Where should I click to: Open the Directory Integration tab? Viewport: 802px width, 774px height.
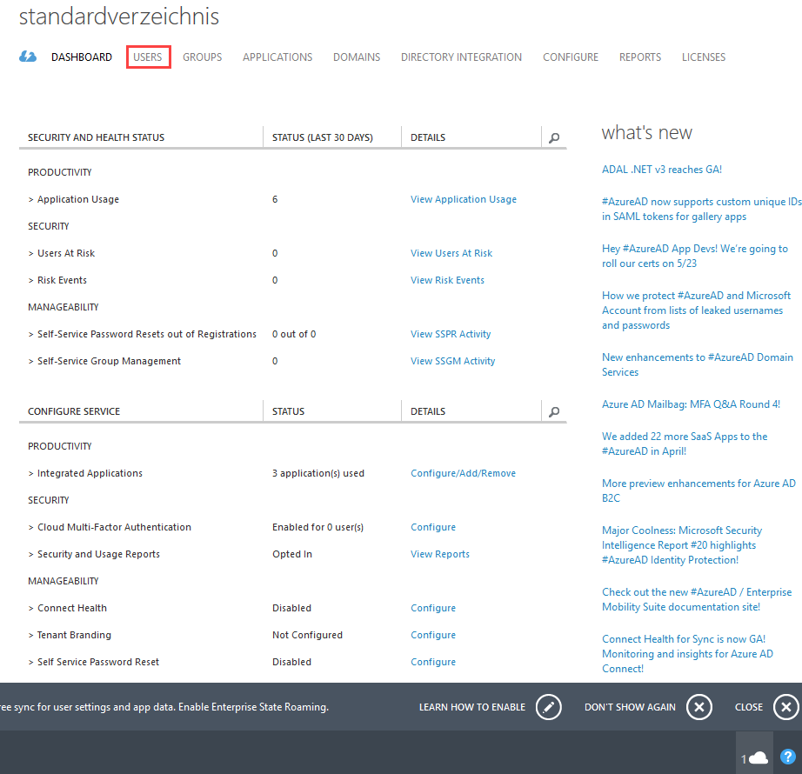pyautogui.click(x=461, y=57)
